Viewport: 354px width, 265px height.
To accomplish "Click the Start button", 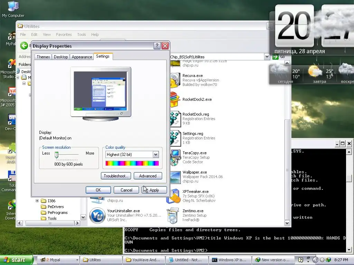I will click(17, 260).
